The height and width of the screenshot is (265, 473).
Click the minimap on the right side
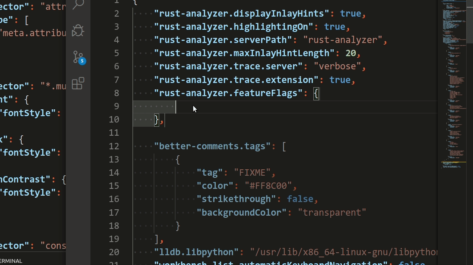[x=454, y=85]
